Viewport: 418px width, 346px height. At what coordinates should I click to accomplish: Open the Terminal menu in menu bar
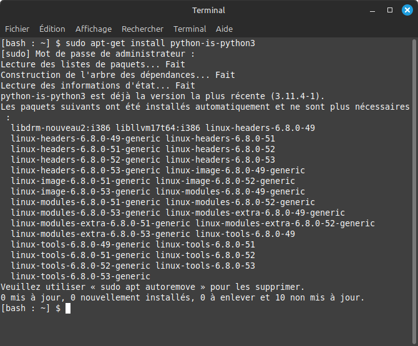[190, 29]
